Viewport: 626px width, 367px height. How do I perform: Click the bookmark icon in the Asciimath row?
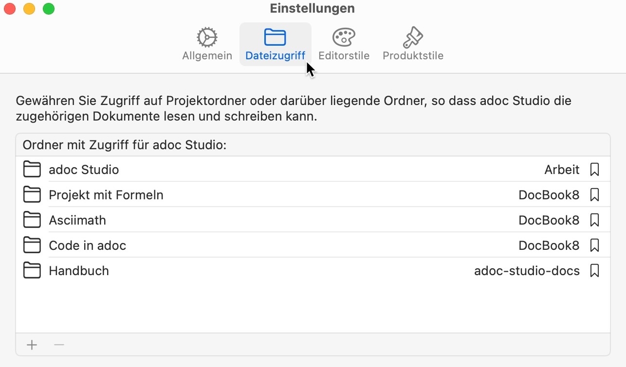594,220
